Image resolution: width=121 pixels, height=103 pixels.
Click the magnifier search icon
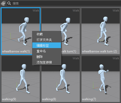9,3
